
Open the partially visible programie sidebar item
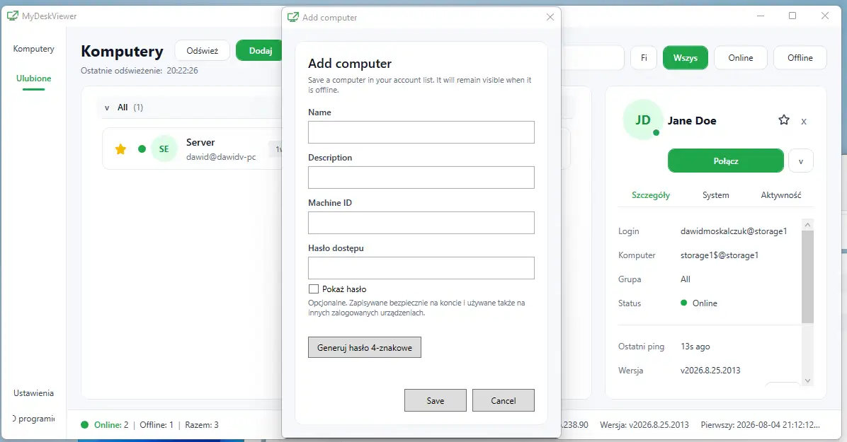[33, 419]
